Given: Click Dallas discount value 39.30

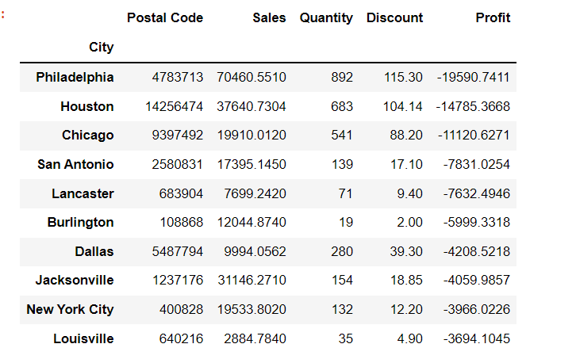Looking at the screenshot, I should pos(406,251).
